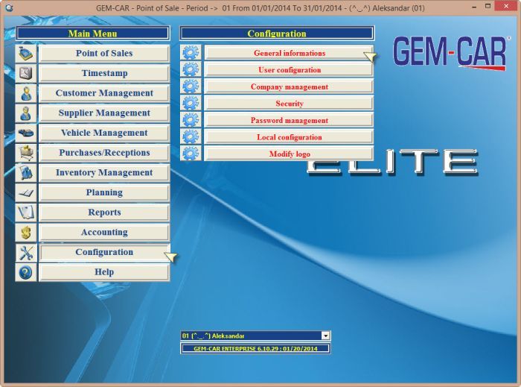Open Customer Management

point(104,93)
